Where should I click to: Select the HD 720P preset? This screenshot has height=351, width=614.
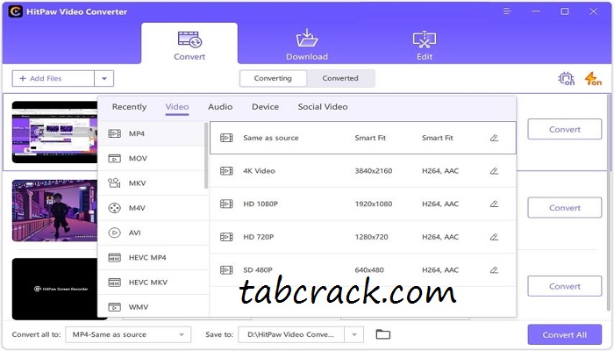(x=363, y=237)
